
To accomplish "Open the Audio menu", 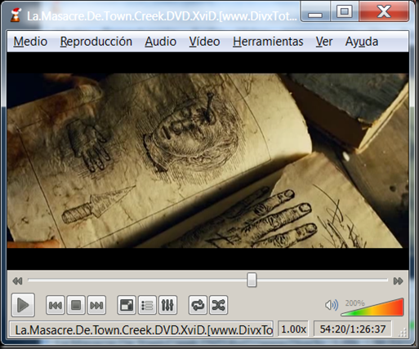I will [160, 42].
